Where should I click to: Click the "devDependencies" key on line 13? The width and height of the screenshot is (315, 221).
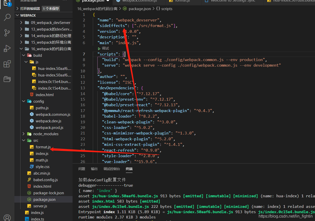pos(117,88)
